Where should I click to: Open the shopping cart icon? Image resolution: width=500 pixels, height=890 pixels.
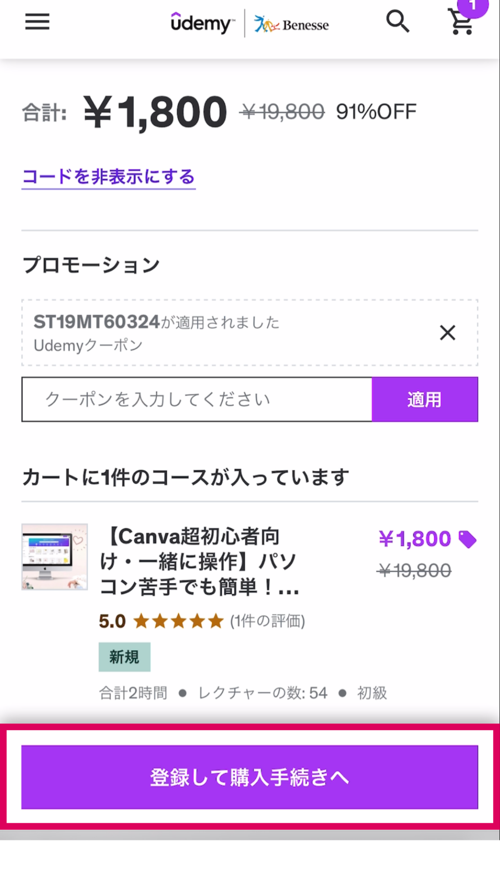click(x=462, y=22)
